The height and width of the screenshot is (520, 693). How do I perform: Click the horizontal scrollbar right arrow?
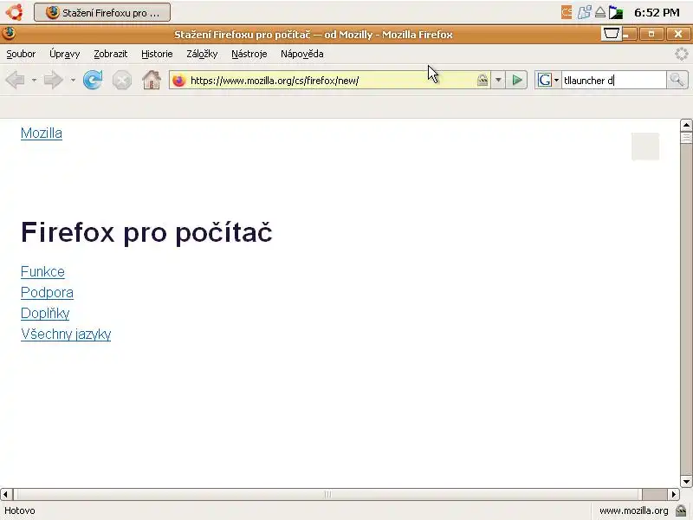(x=674, y=494)
